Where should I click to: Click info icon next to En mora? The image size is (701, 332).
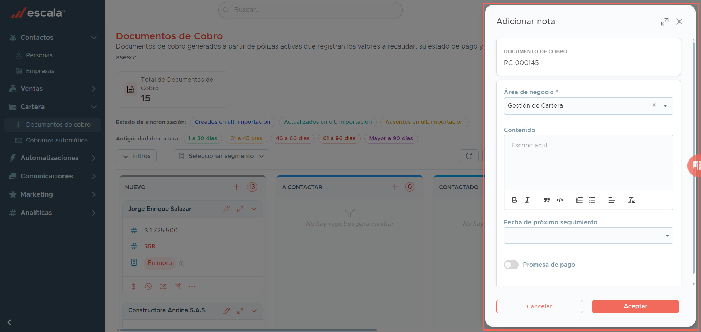(x=181, y=263)
